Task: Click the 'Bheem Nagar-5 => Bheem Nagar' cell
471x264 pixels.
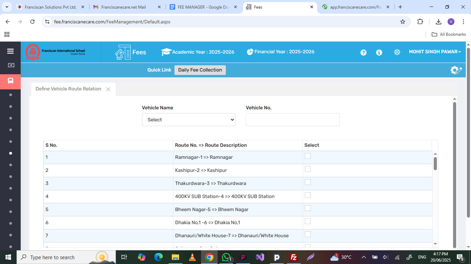Action: [x=238, y=210]
